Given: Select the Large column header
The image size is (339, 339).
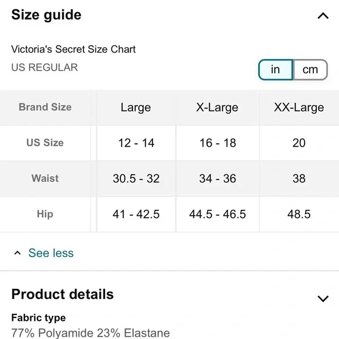Looking at the screenshot, I should (136, 108).
